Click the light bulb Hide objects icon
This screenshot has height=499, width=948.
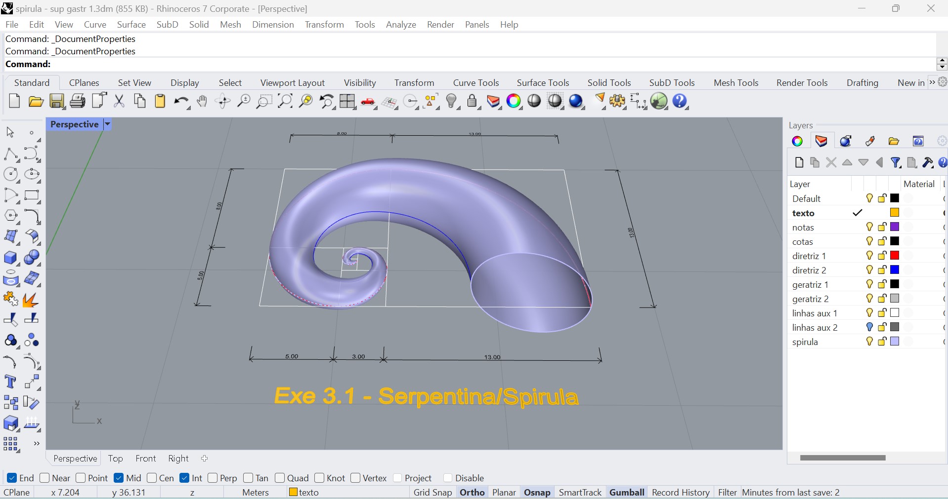point(452,101)
